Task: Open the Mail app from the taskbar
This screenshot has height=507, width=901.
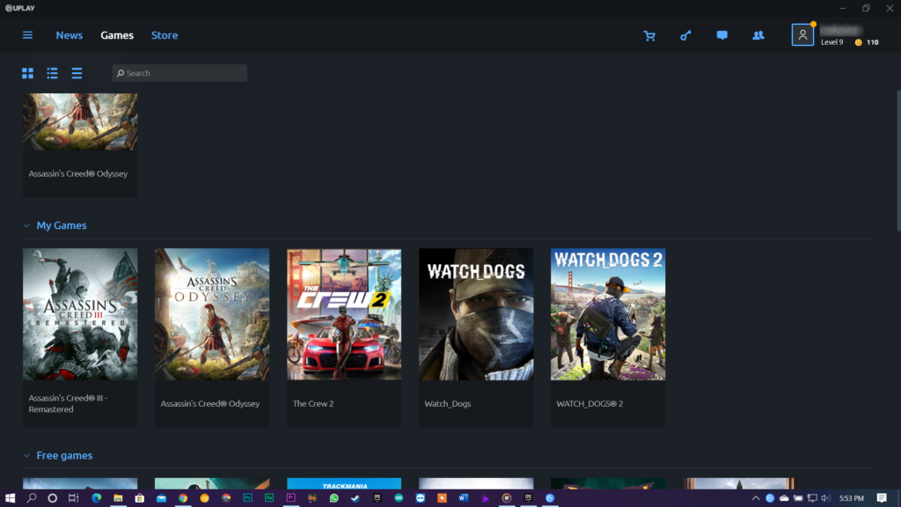Action: coord(161,498)
